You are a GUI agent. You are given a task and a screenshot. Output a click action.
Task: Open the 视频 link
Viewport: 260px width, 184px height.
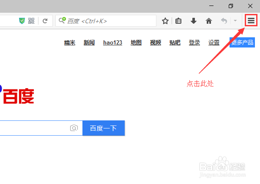pyautogui.click(x=156, y=42)
